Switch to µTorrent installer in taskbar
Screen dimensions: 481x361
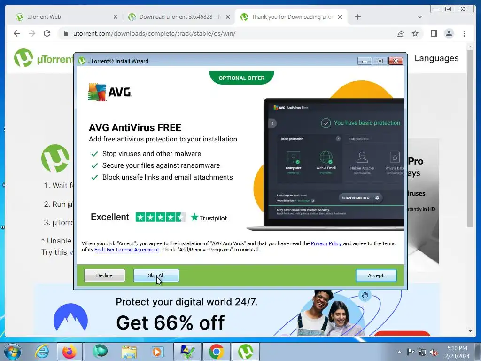click(x=245, y=352)
